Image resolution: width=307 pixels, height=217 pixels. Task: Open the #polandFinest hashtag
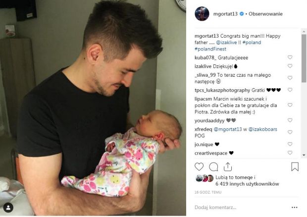pos(210,49)
